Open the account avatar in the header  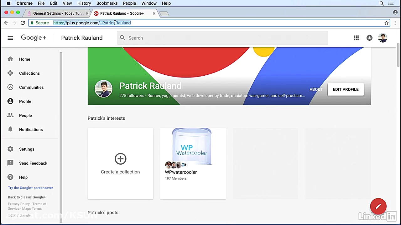[x=383, y=38]
